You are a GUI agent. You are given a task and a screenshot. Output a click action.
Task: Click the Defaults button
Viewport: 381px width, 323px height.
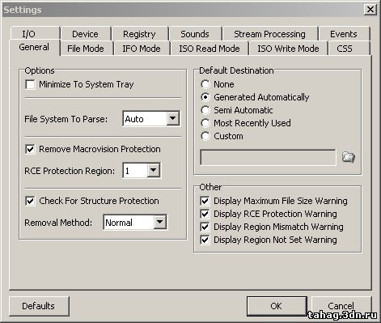pyautogui.click(x=39, y=306)
